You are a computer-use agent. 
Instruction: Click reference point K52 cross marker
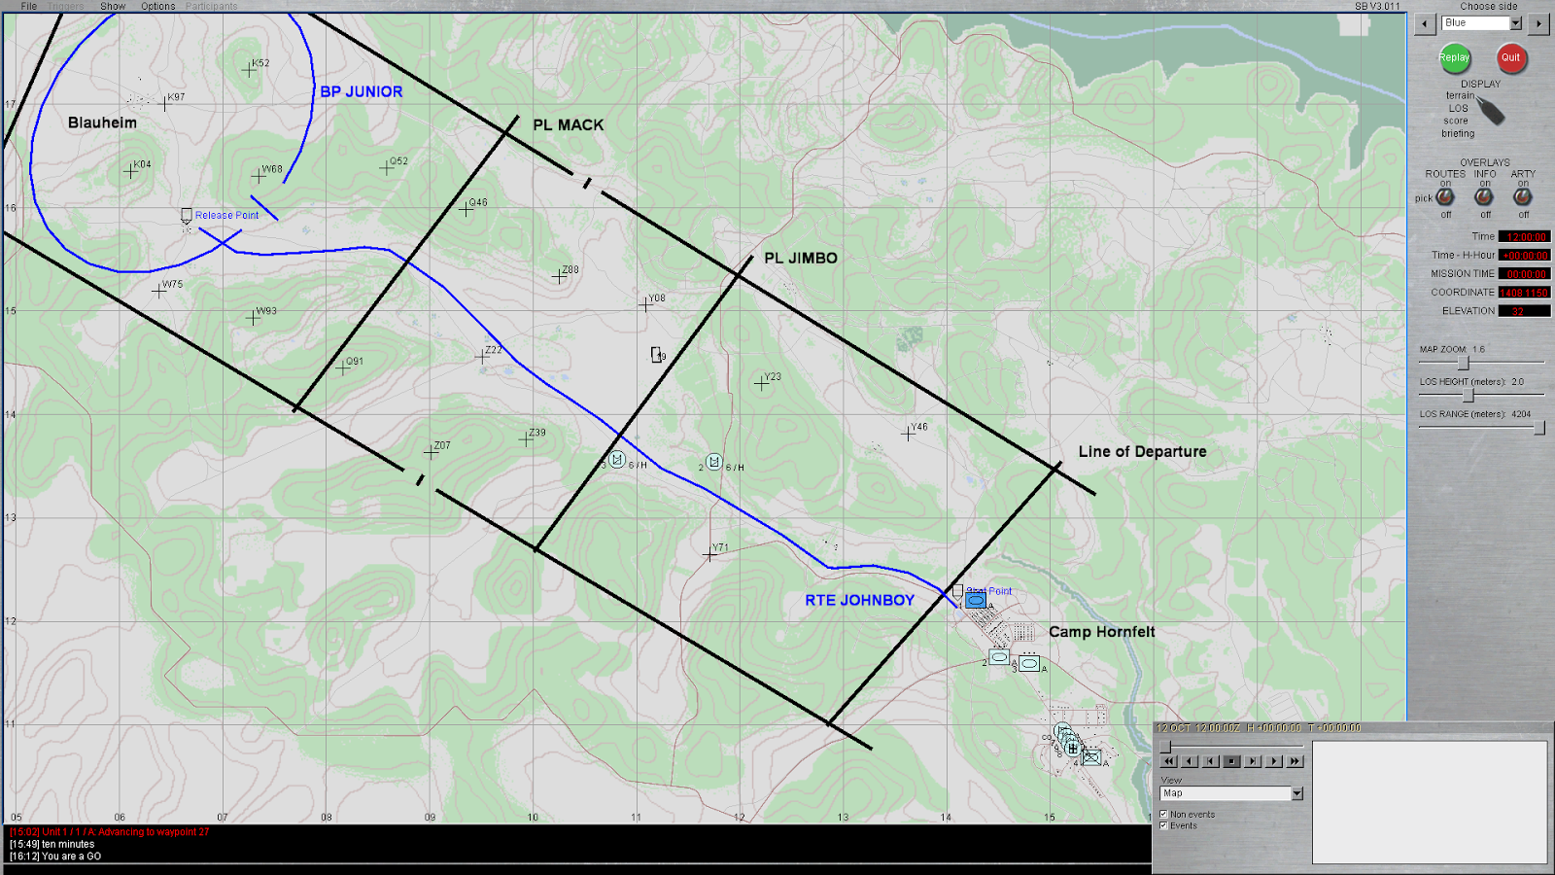(249, 69)
